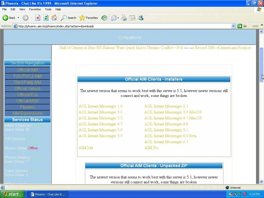Expand the address bar dropdown arrow
264x198 pixels.
(233, 26)
